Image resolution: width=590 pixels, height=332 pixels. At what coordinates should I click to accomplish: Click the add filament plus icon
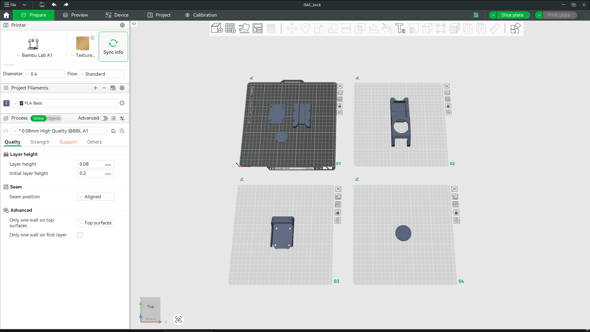(x=96, y=88)
